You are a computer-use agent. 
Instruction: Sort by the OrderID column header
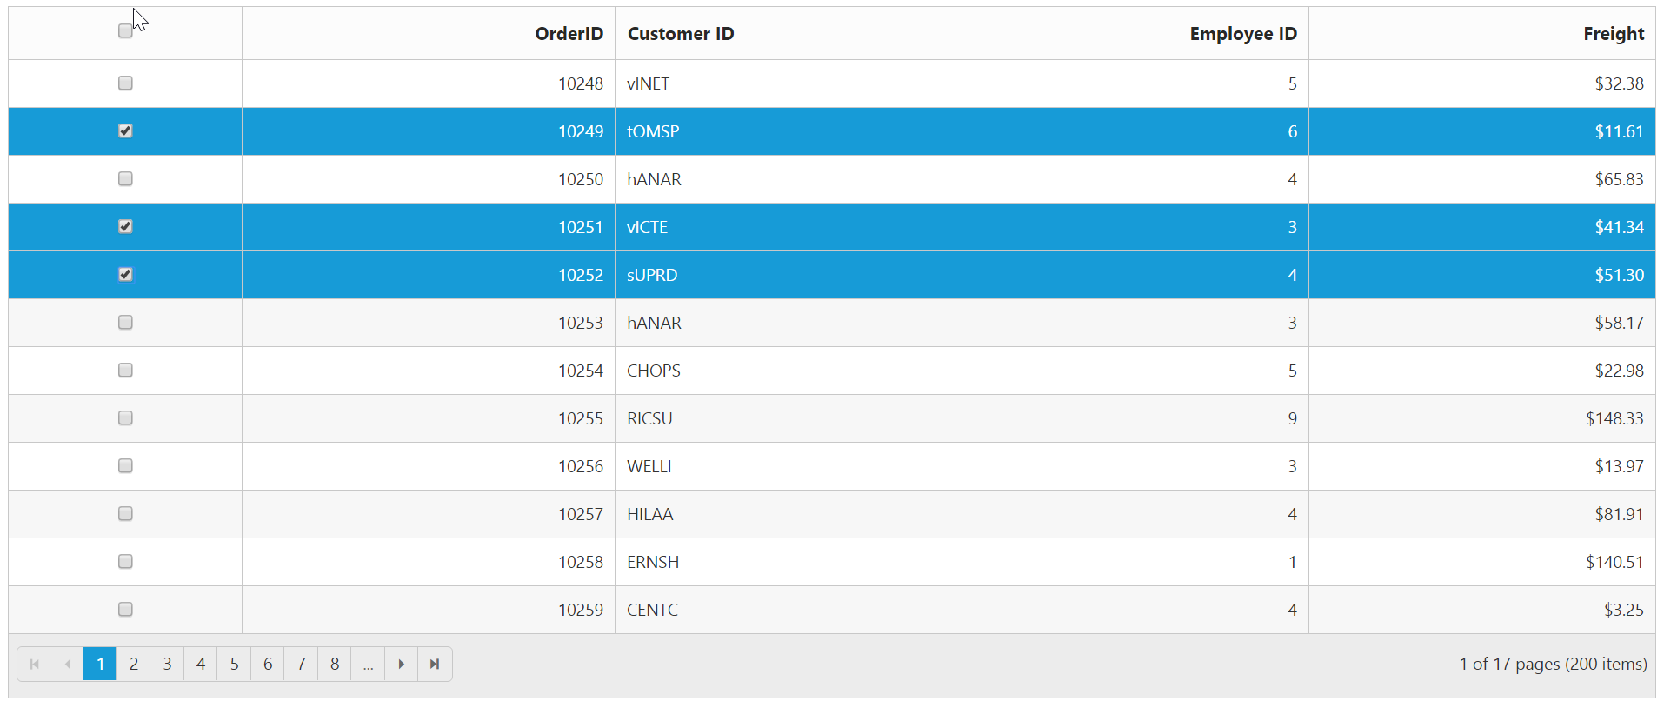tap(569, 34)
